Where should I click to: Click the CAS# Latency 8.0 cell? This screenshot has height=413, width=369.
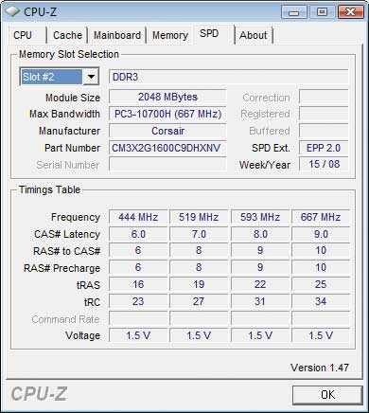coord(260,234)
